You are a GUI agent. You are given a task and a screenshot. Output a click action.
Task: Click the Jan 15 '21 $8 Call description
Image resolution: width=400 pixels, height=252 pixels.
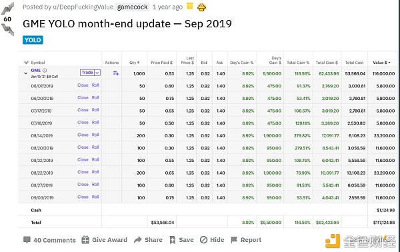tap(45, 77)
